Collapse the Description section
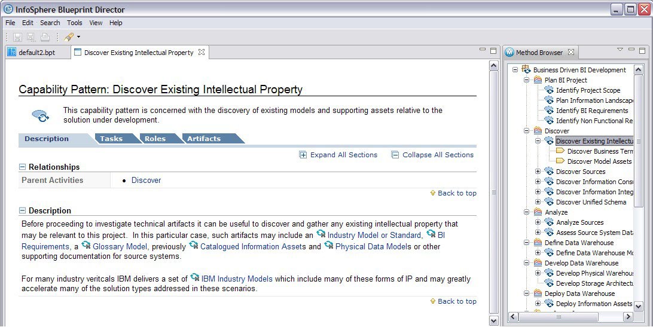The height and width of the screenshot is (327, 653). (23, 211)
